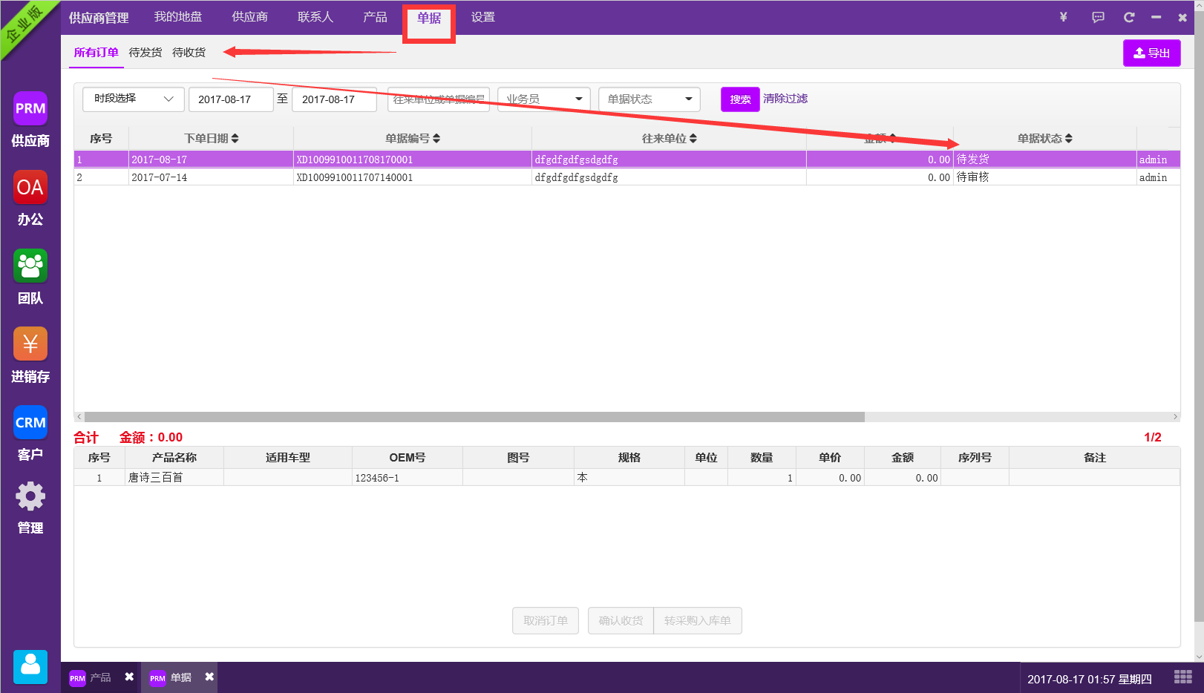Switch to 待收货 tab

[x=189, y=53]
